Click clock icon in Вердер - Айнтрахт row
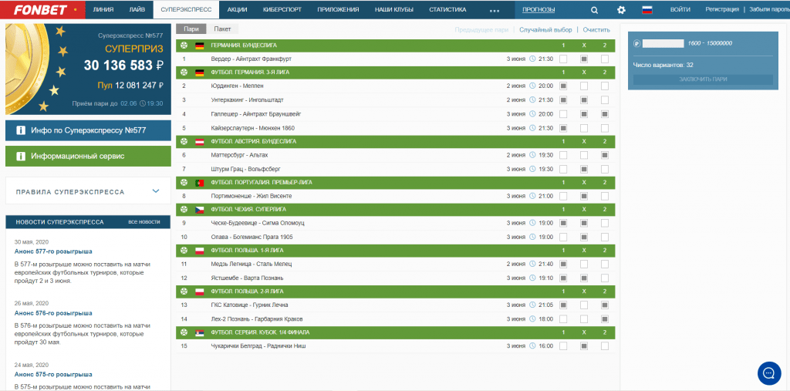Viewport: 790px width, 391px height. point(533,59)
